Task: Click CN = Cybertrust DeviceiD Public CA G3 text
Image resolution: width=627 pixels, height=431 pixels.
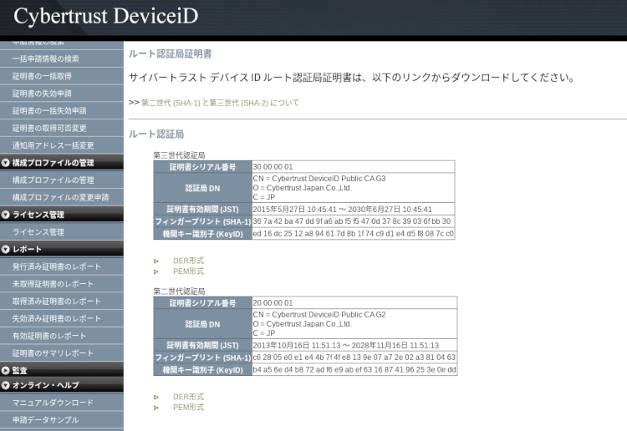Action: pos(319,179)
